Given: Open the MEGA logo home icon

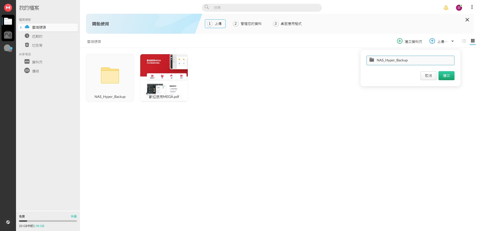Looking at the screenshot, I should (x=8, y=8).
